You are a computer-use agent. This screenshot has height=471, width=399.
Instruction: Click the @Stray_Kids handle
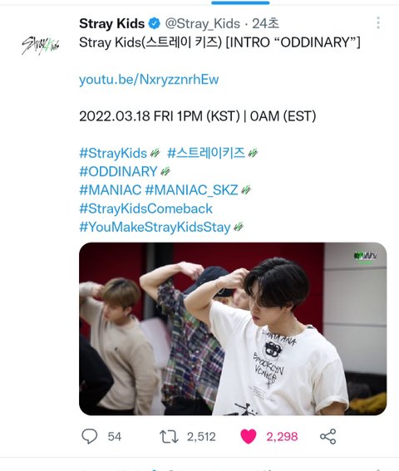[203, 24]
